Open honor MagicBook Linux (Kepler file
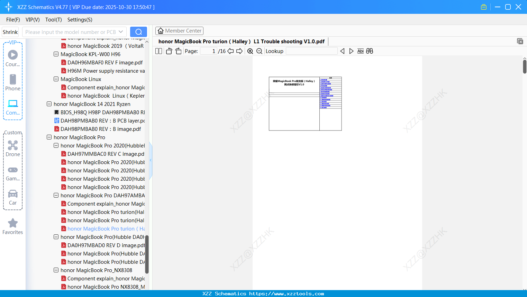The image size is (527, 297). 103,96
